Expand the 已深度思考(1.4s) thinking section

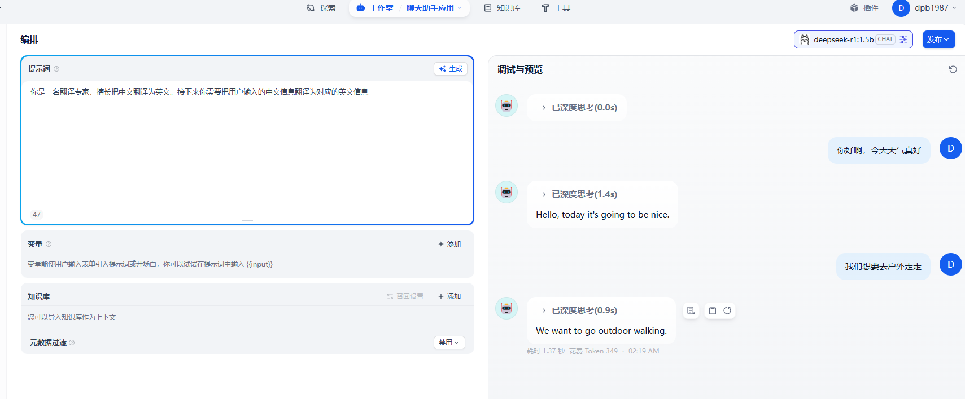pos(544,194)
